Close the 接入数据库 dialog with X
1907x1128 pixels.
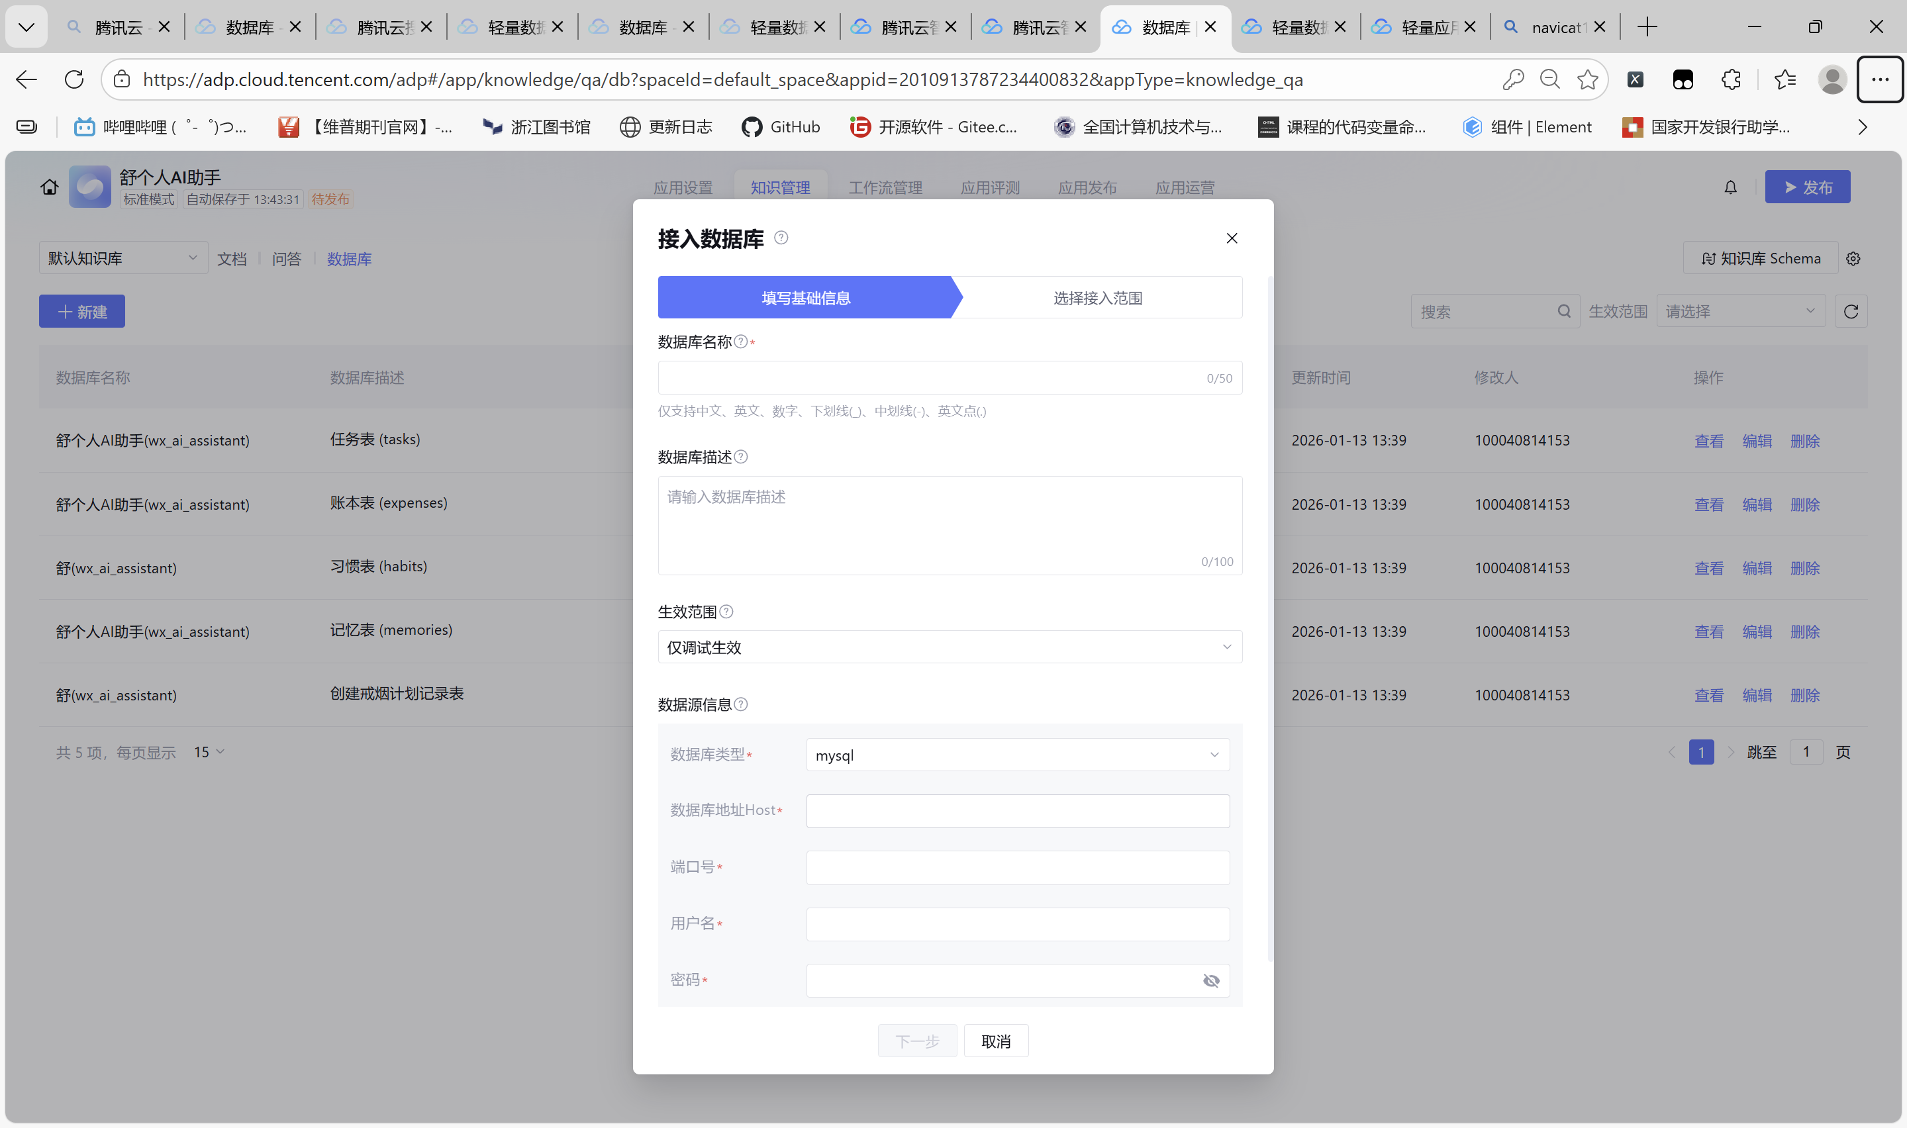[x=1232, y=238]
